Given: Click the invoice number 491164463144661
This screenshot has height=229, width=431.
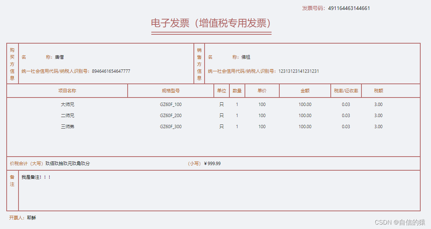Looking at the screenshot, I should (349, 8).
